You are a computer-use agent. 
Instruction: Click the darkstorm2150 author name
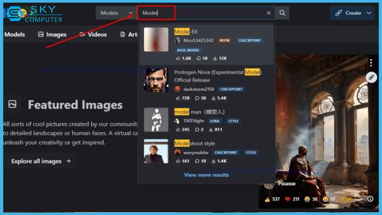coord(199,89)
